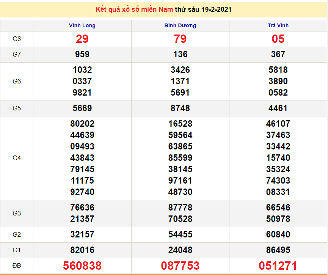
Task: Select G1 result 82016
Action: coord(82,250)
